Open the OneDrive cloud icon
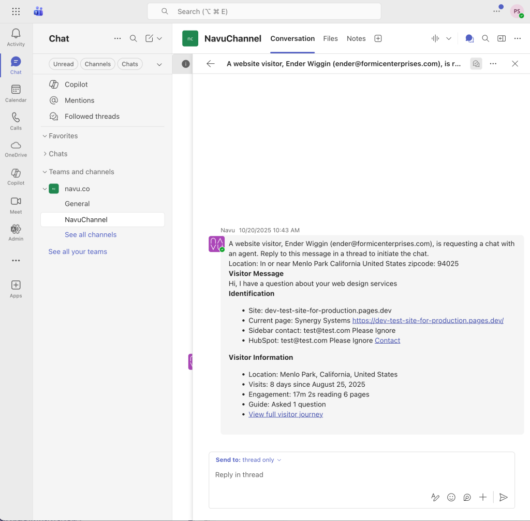 click(16, 149)
